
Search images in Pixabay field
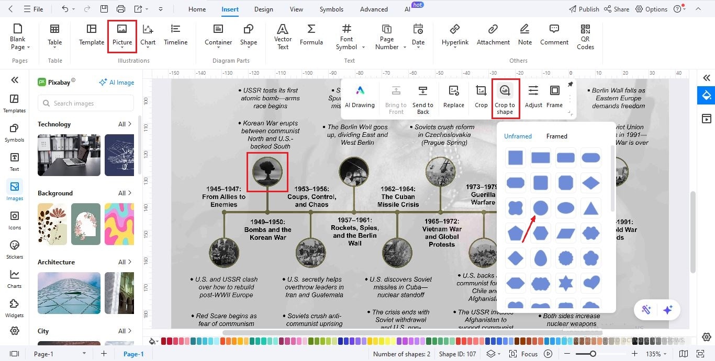tap(86, 103)
